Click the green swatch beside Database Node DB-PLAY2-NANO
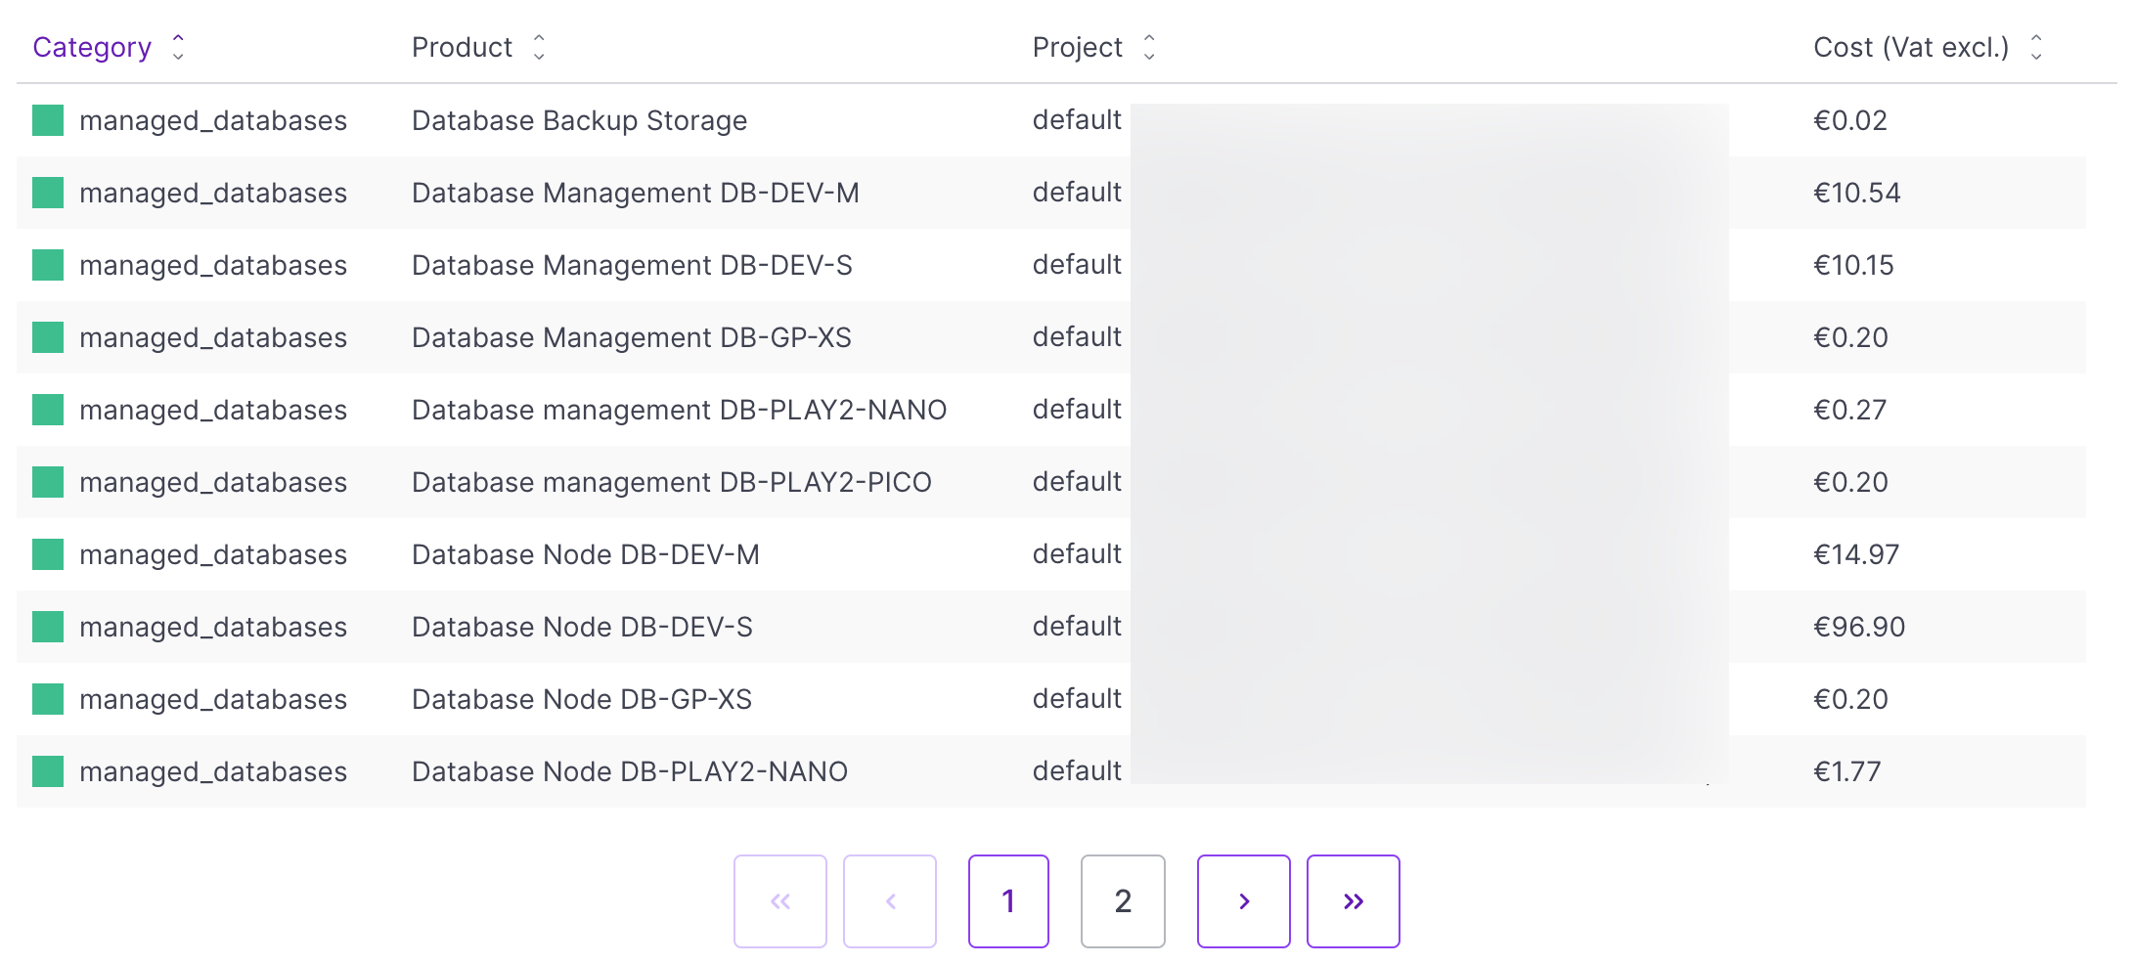 [48, 771]
